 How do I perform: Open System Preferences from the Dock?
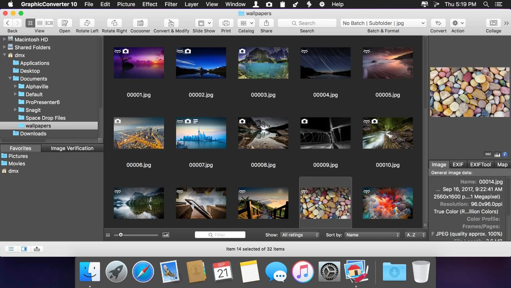[x=329, y=272]
